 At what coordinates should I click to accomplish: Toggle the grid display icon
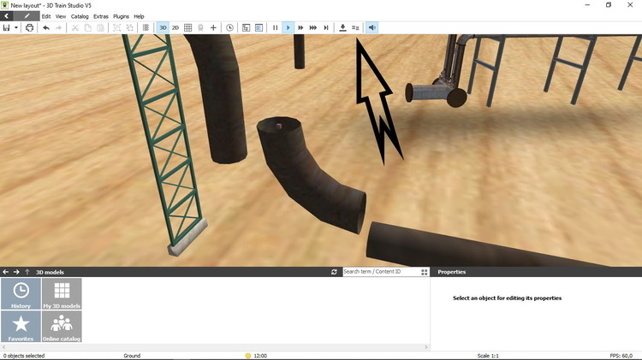pos(188,27)
